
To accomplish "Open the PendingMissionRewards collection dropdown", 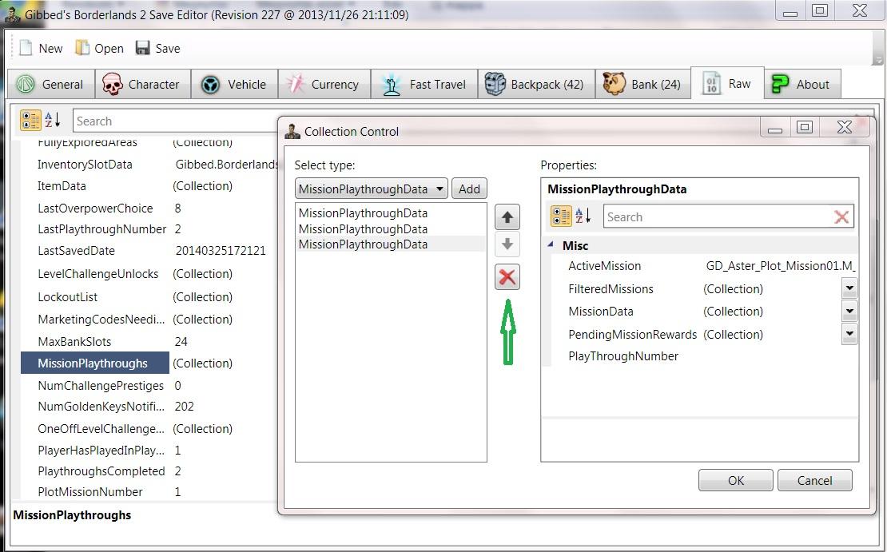I will pos(849,334).
